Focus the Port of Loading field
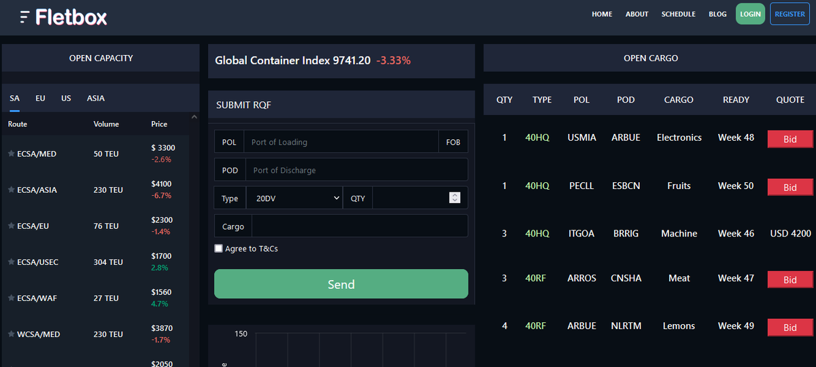 click(341, 142)
